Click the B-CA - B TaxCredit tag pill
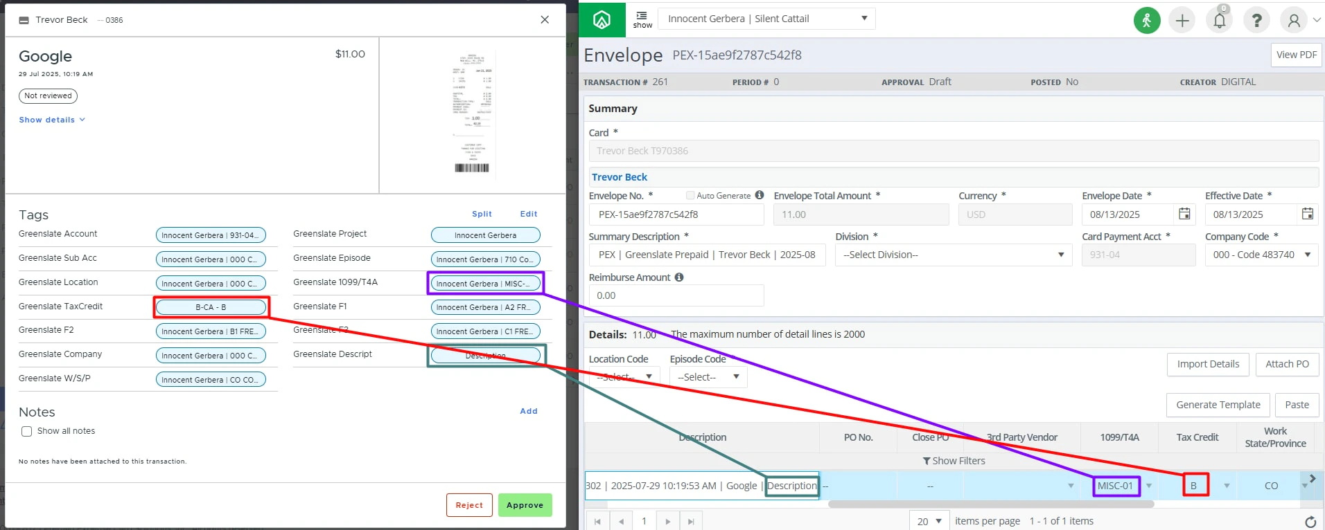This screenshot has height=530, width=1325. (x=211, y=307)
